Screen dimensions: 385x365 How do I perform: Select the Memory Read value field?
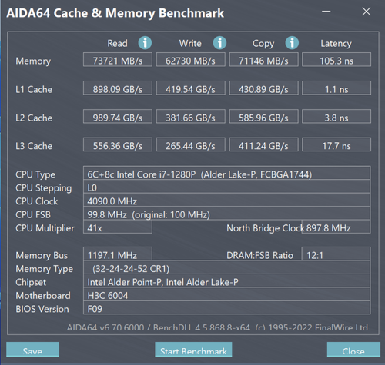[x=118, y=60]
